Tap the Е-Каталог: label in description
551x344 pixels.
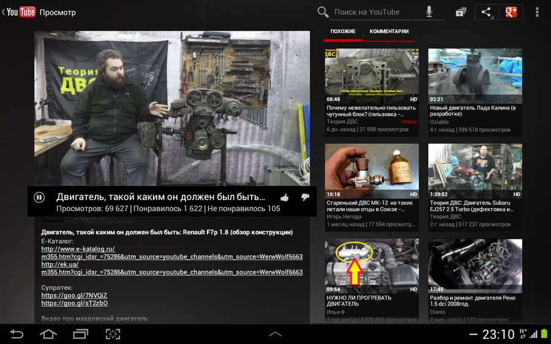pyautogui.click(x=58, y=241)
